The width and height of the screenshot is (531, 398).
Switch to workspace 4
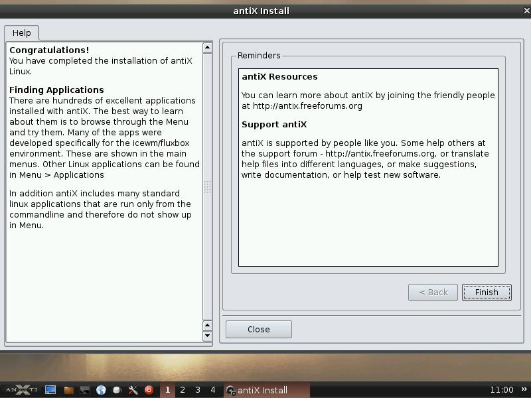tap(213, 390)
